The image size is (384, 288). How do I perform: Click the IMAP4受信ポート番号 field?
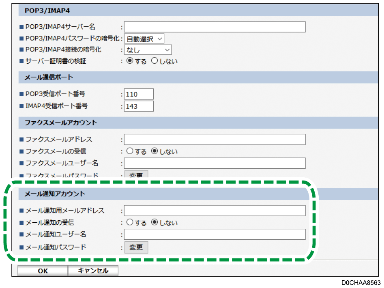pyautogui.click(x=139, y=106)
